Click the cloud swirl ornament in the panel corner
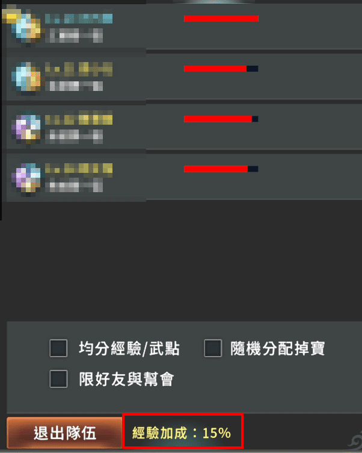The height and width of the screenshot is (453, 362). (x=354, y=439)
